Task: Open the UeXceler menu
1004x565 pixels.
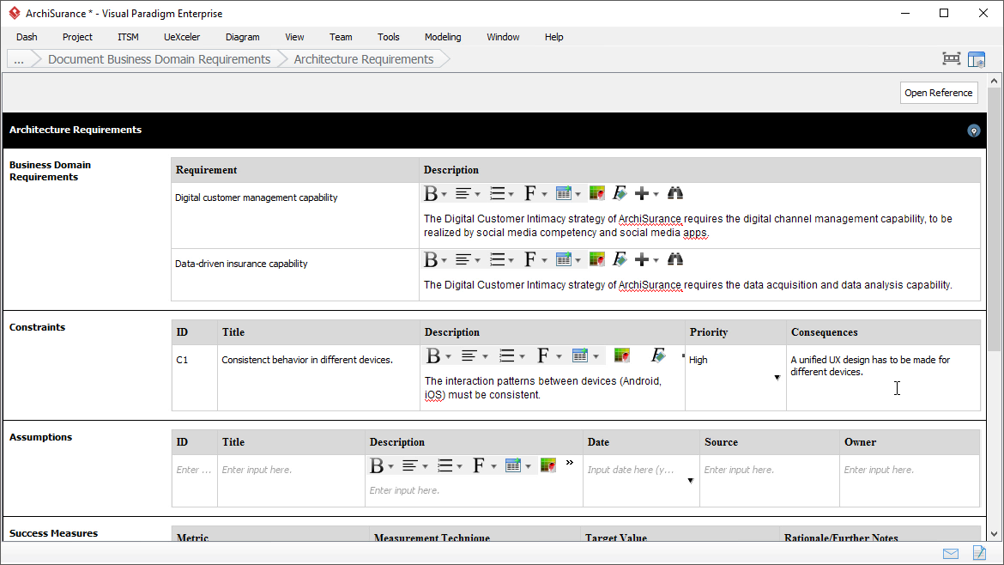Action: (x=182, y=37)
